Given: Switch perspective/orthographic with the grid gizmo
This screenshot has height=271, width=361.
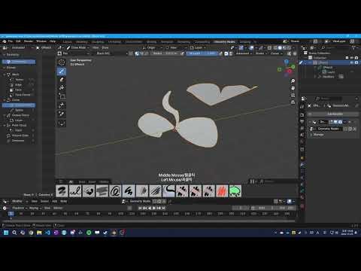Looking at the screenshot, I should pyautogui.click(x=293, y=102).
